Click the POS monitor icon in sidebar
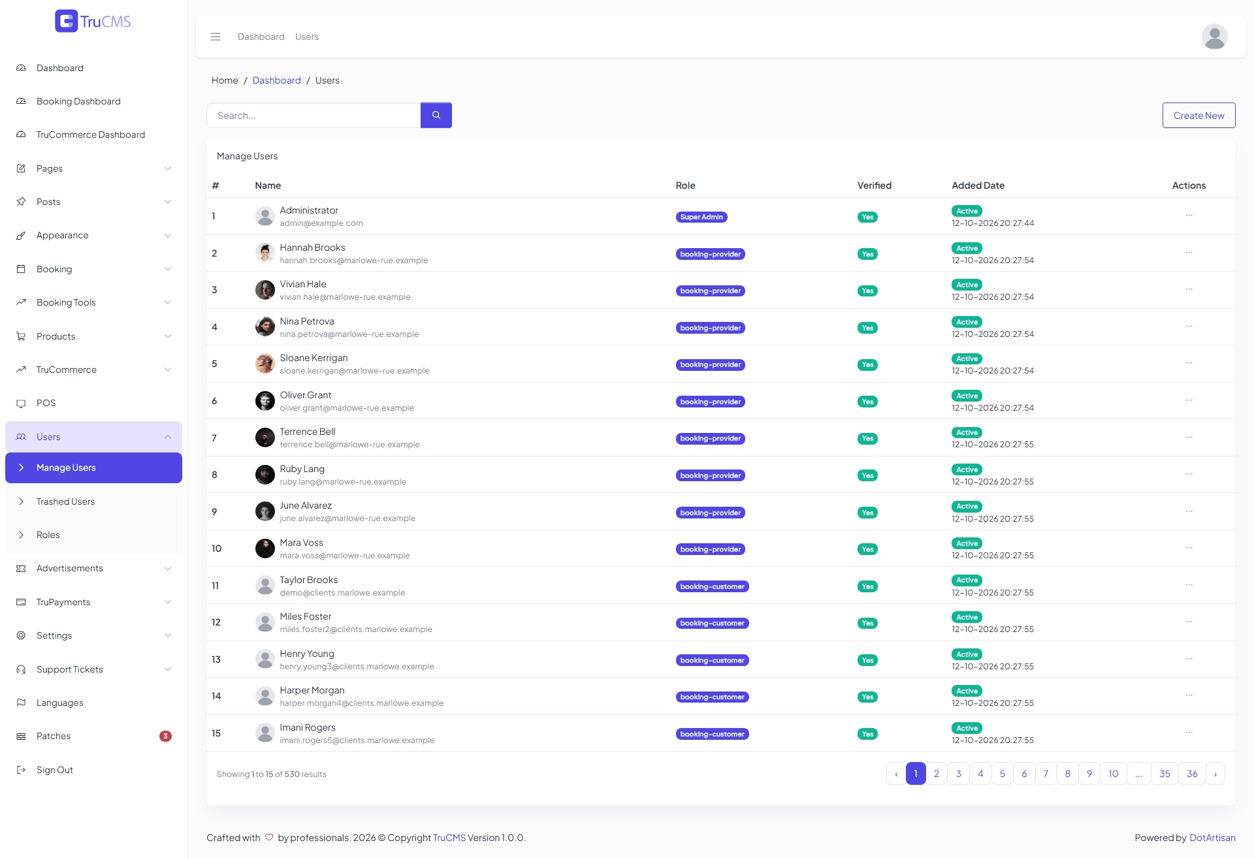Viewport: 1254px width, 858px height. point(21,403)
